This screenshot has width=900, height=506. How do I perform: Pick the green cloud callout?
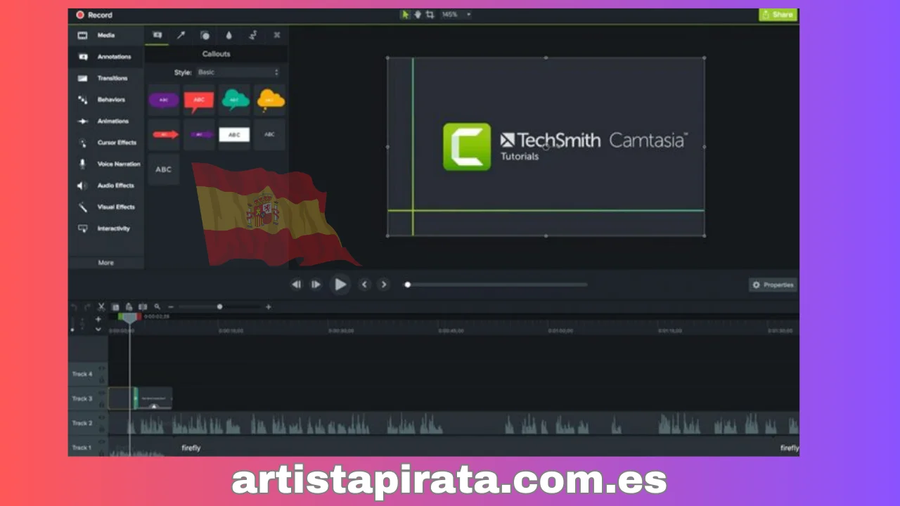tap(235, 100)
